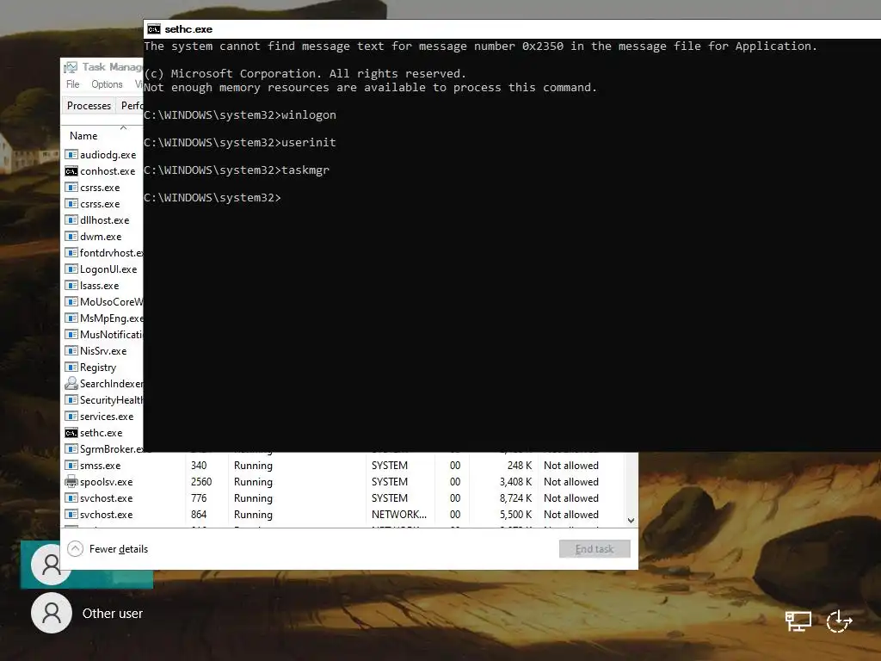Viewport: 881px width, 661px height.
Task: Click the sethc.exe window title icon
Action: point(154,29)
